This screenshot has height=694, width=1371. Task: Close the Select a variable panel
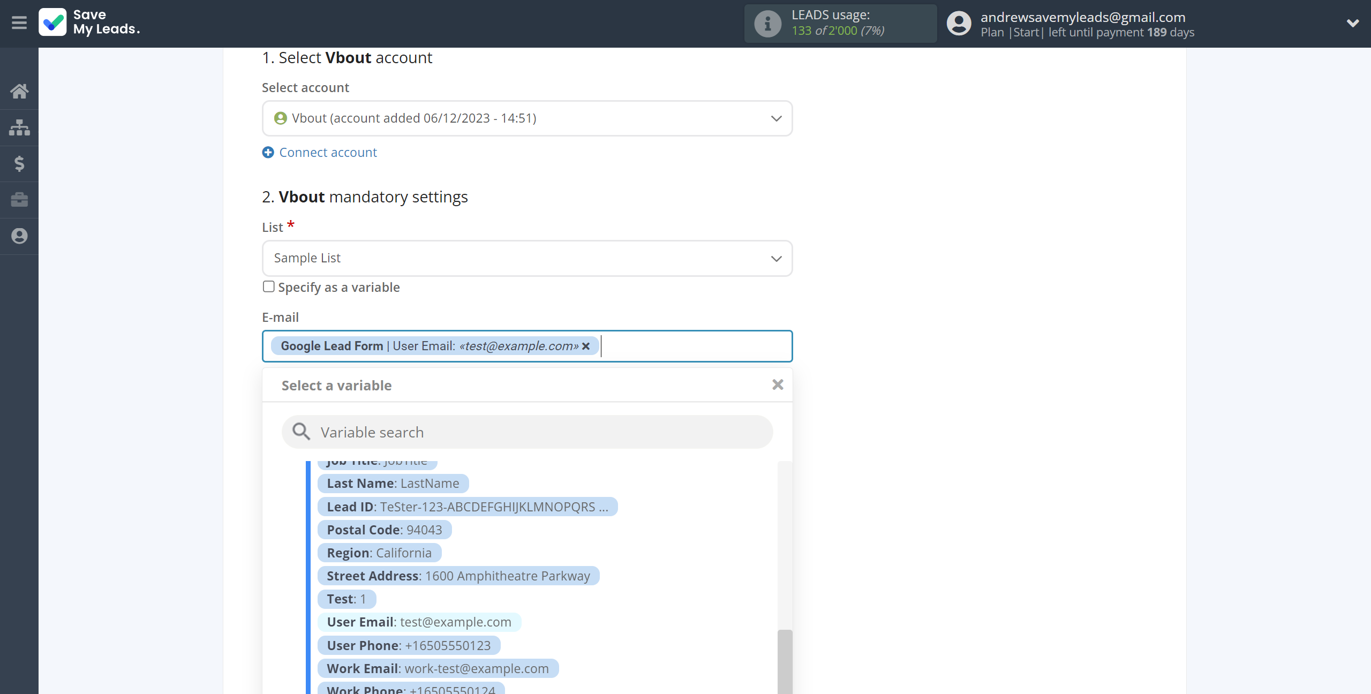click(x=778, y=384)
